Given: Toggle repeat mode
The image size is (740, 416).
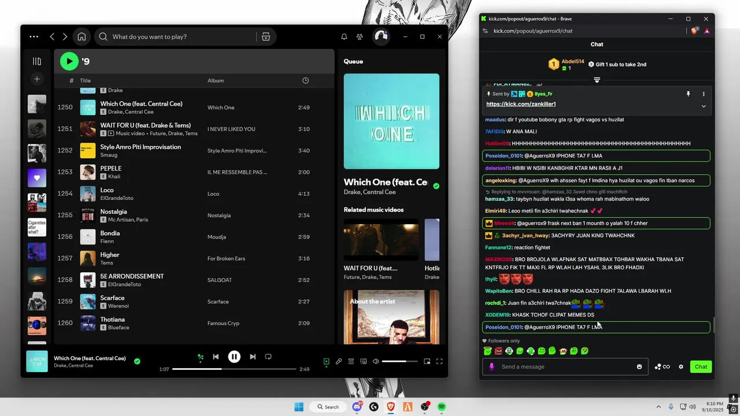Looking at the screenshot, I should 268,357.
